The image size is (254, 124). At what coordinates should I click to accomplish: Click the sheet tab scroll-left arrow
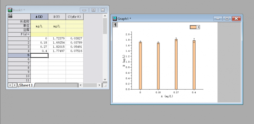(10, 85)
